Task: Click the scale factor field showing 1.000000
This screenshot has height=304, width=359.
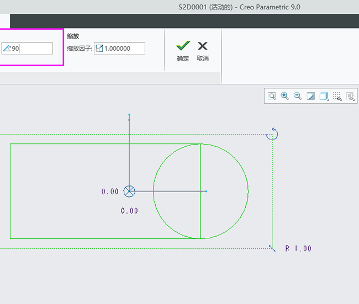Action: (123, 49)
